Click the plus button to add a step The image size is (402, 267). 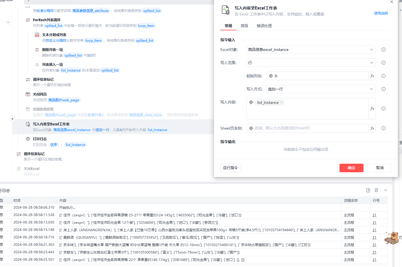tap(12, 119)
